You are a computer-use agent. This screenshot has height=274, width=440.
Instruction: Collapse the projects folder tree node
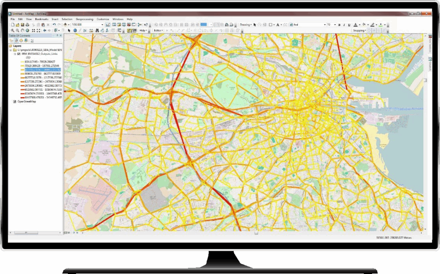[x=11, y=50]
